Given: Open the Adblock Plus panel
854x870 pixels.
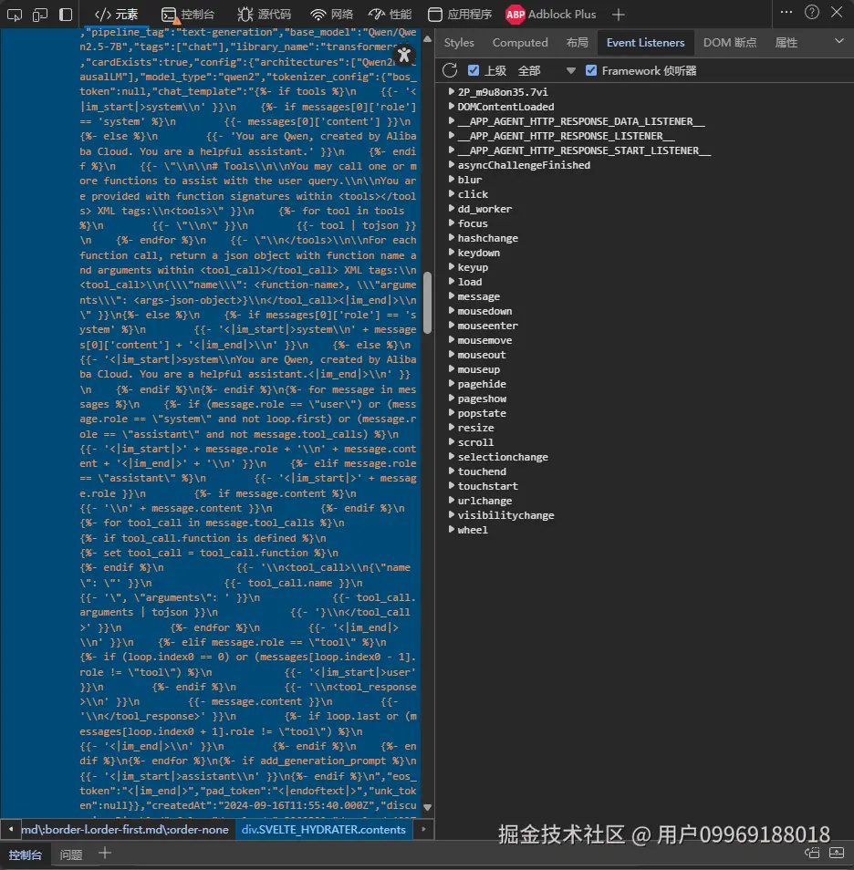Looking at the screenshot, I should coord(551,15).
